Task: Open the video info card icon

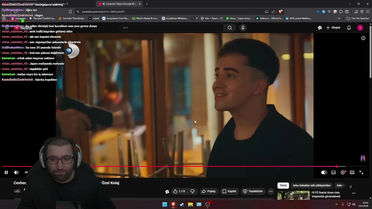Action: [363, 38]
